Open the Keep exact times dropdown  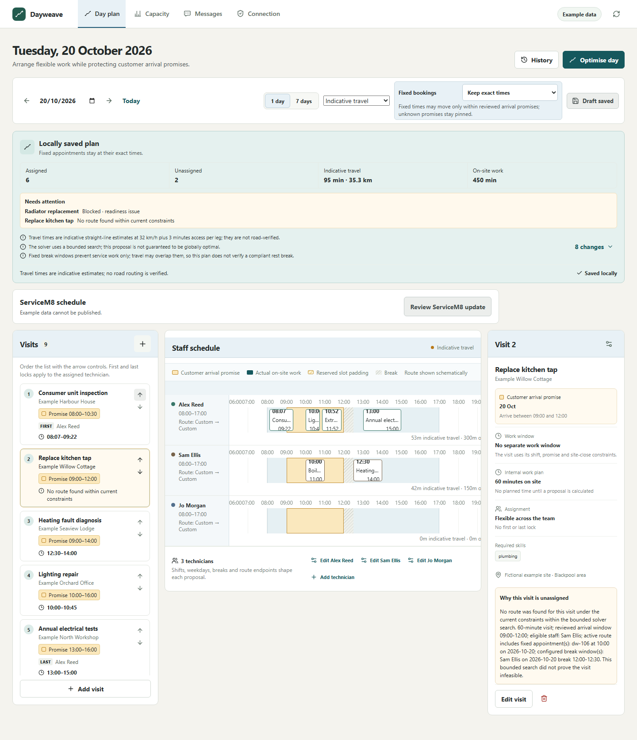click(x=510, y=93)
